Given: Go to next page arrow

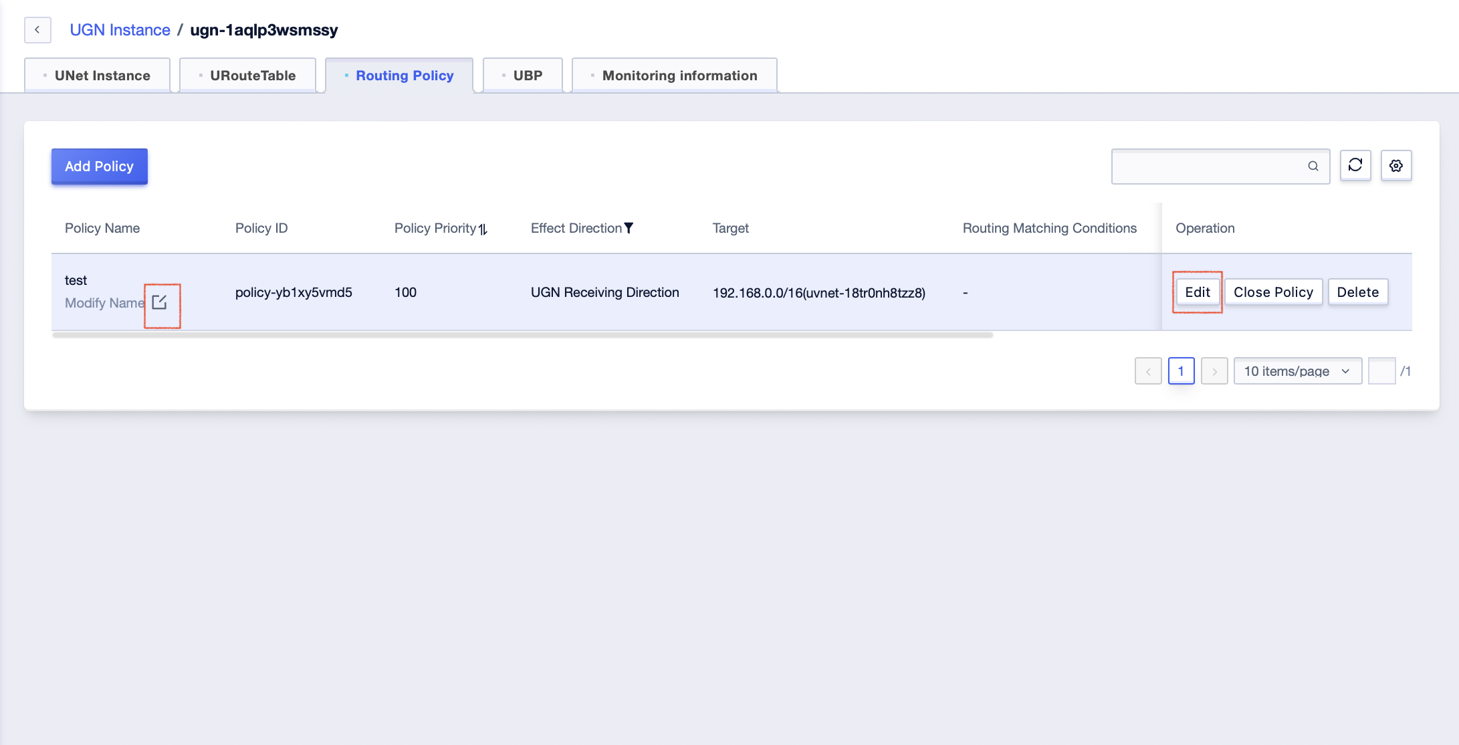Looking at the screenshot, I should coord(1214,371).
